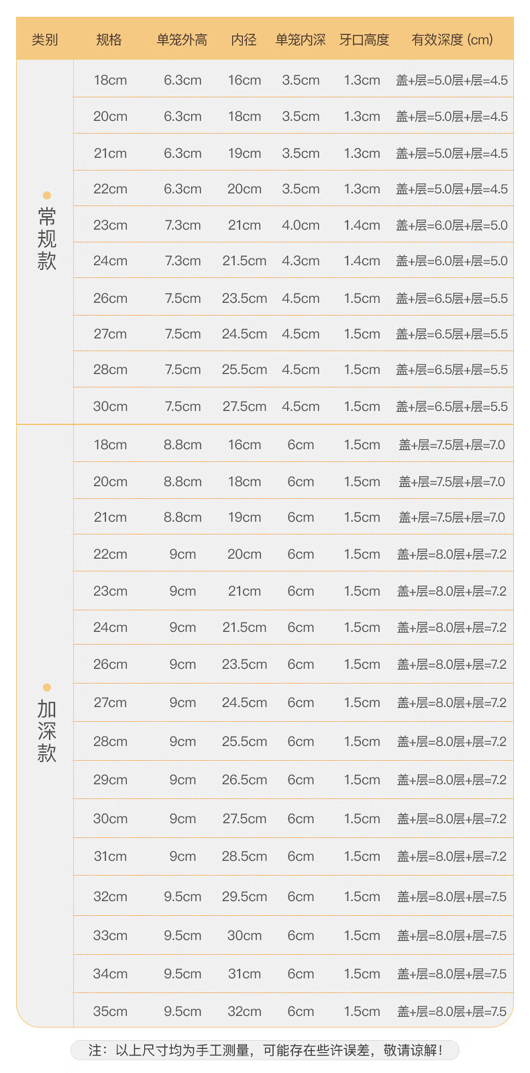This screenshot has width=530, height=1073.
Task: Select the 常规款 category label
Action: pyautogui.click(x=47, y=238)
